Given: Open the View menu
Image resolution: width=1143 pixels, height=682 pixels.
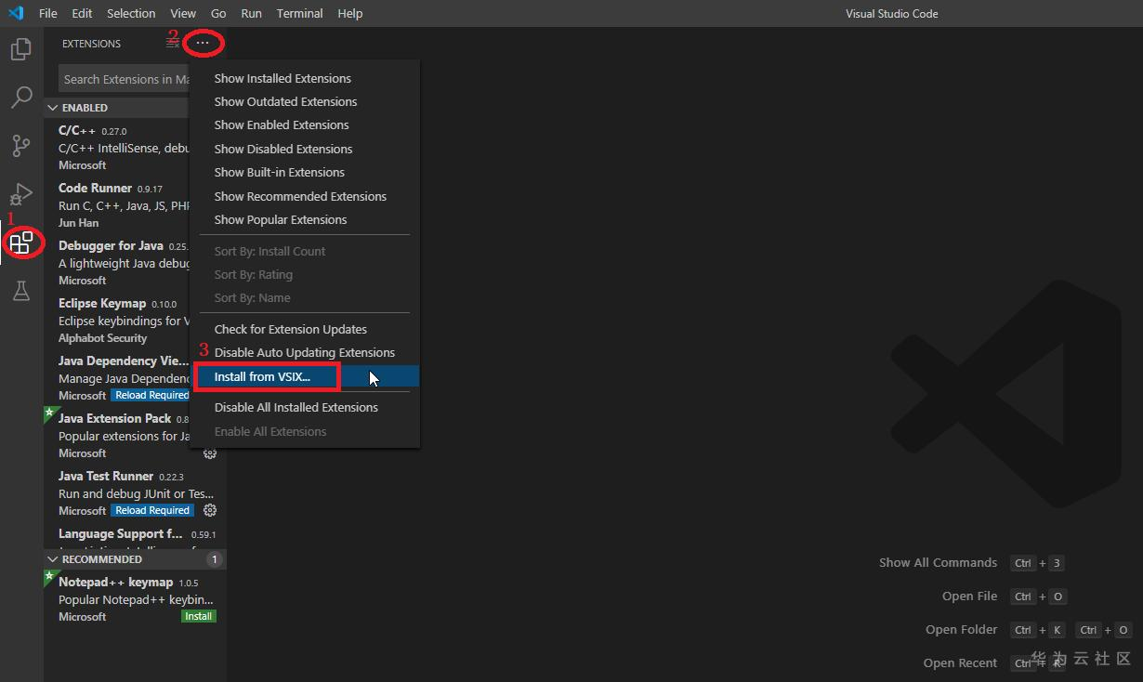Looking at the screenshot, I should tap(183, 13).
